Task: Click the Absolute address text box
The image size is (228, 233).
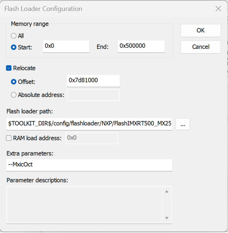Action: click(x=93, y=95)
